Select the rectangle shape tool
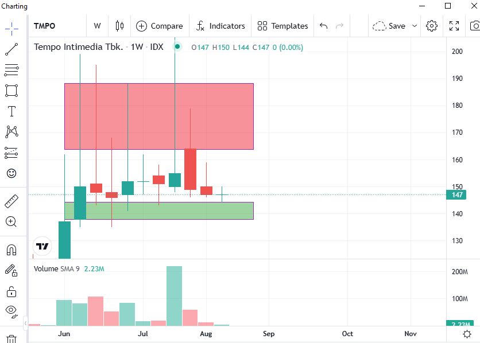Viewport: 480px width, 343px height. click(x=11, y=91)
